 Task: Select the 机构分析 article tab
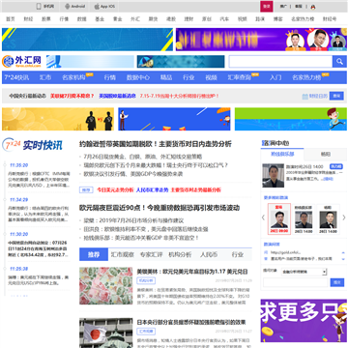click(180, 254)
